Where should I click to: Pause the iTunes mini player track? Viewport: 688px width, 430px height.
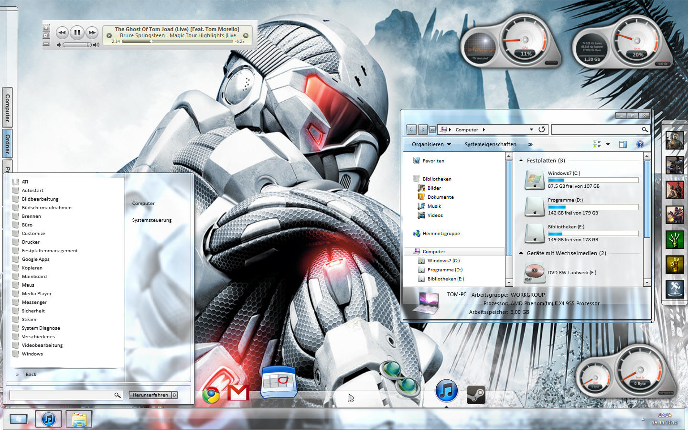click(77, 32)
